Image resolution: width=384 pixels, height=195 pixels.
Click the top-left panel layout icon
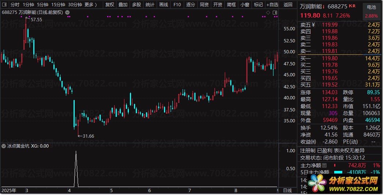pos(4,5)
